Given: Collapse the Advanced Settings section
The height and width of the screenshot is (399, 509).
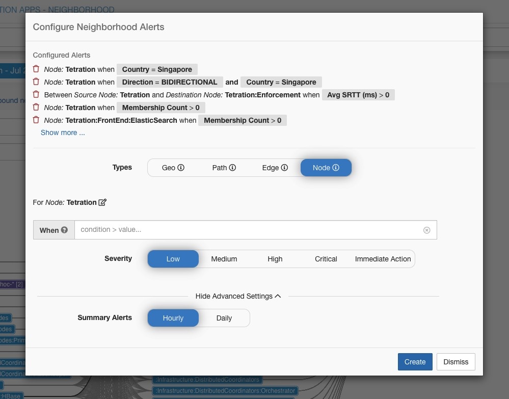Looking at the screenshot, I should (238, 296).
